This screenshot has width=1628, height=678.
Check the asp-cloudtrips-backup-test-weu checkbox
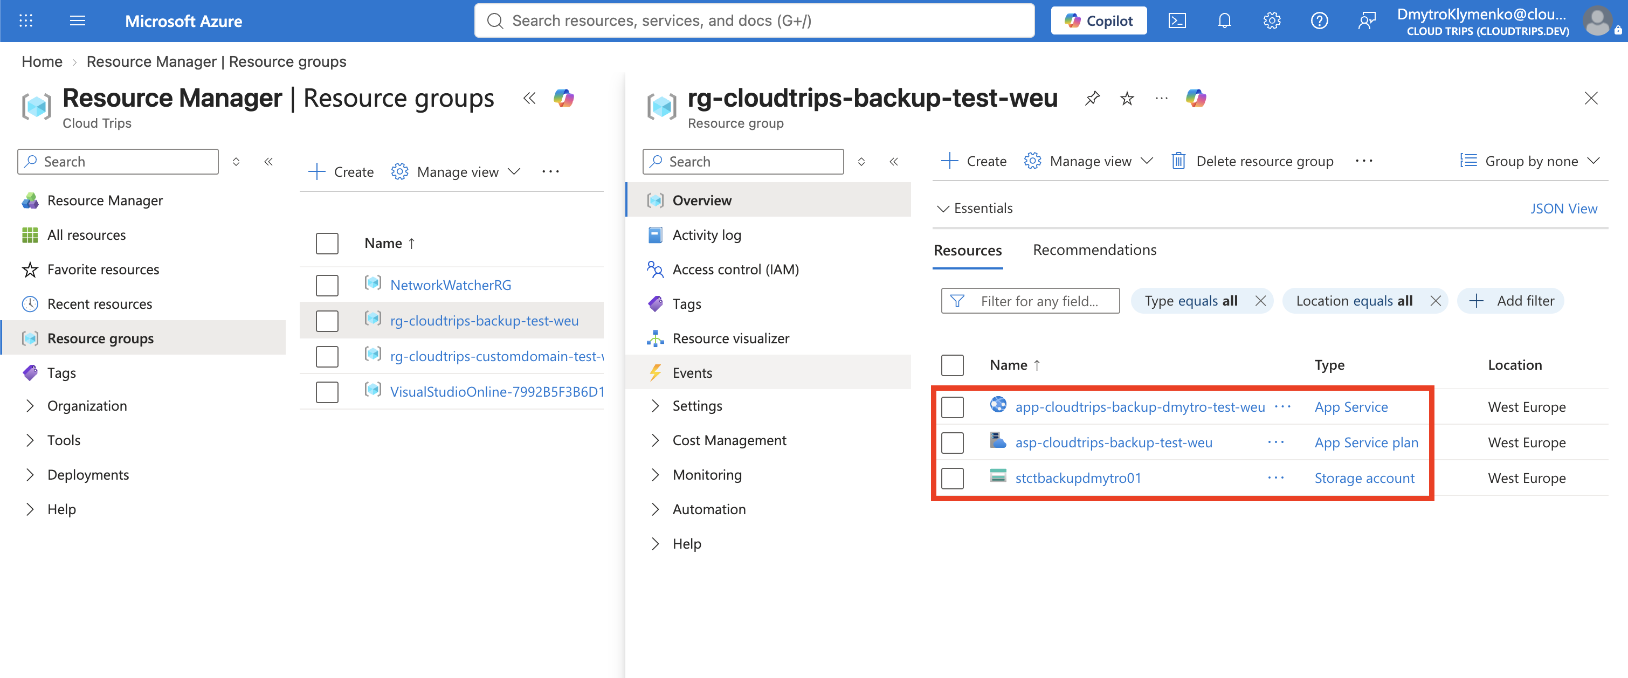coord(952,442)
